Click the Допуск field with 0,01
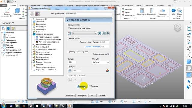Screen dimensions: 192x108 [x=72, y=62]
